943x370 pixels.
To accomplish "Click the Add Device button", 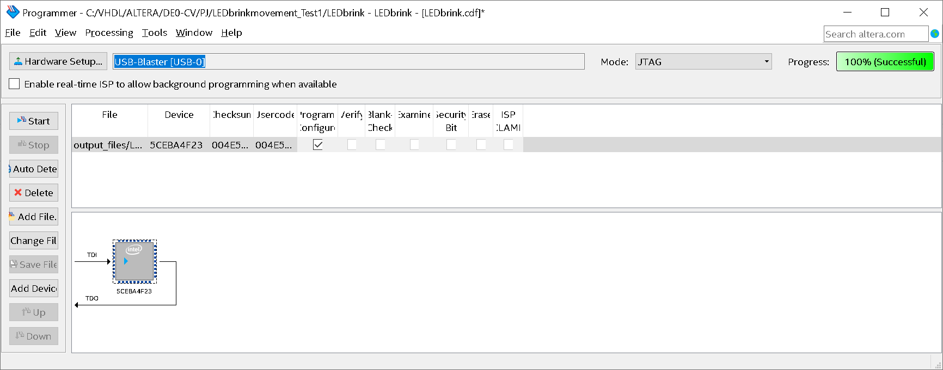I will point(34,289).
